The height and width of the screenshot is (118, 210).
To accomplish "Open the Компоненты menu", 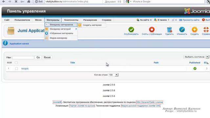I will click(x=71, y=20).
